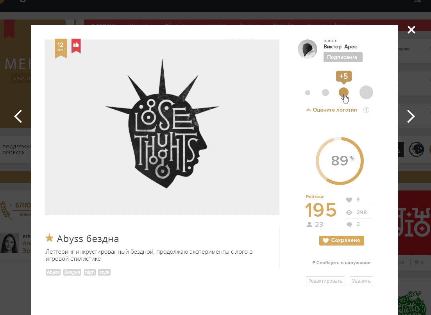Collapse the Оцените логотип section
The image size is (431, 315).
[332, 110]
